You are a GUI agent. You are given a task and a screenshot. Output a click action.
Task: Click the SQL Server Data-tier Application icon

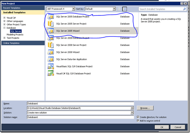[x=51, y=59]
